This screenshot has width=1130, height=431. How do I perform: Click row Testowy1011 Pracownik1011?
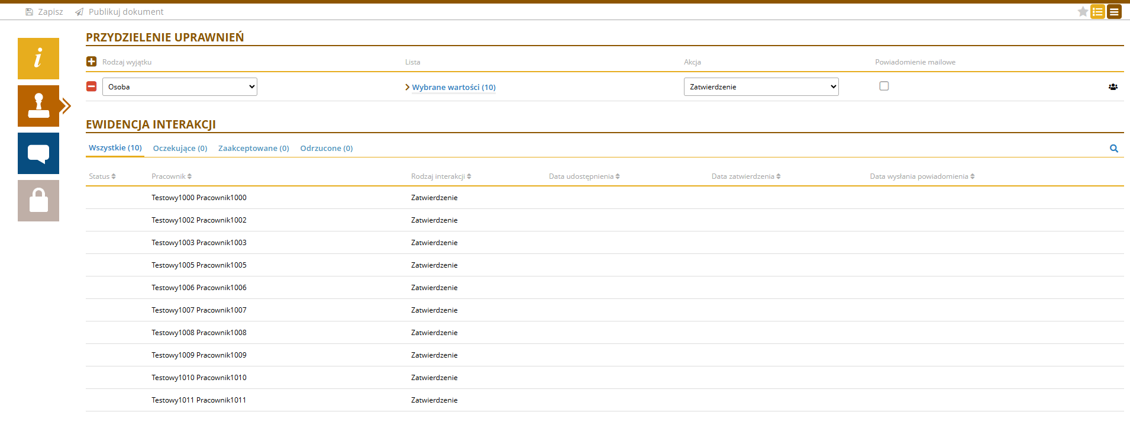click(x=605, y=400)
